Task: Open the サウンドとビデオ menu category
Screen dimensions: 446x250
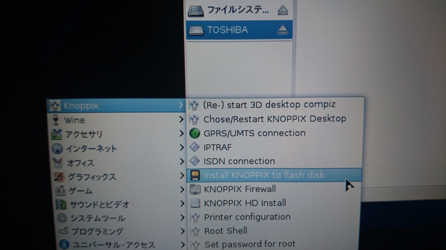Action: pyautogui.click(x=120, y=204)
